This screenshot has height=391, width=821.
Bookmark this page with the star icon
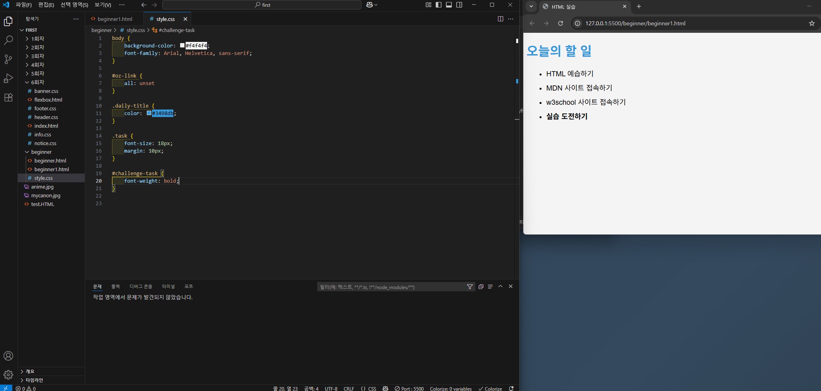(x=812, y=23)
